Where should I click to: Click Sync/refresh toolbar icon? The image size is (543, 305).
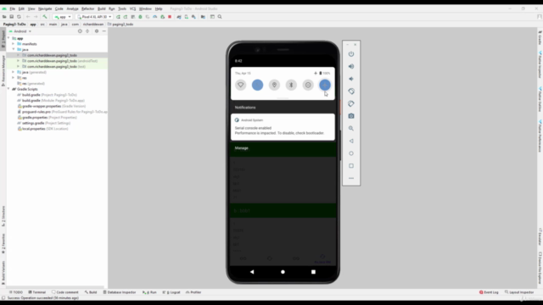[19, 17]
